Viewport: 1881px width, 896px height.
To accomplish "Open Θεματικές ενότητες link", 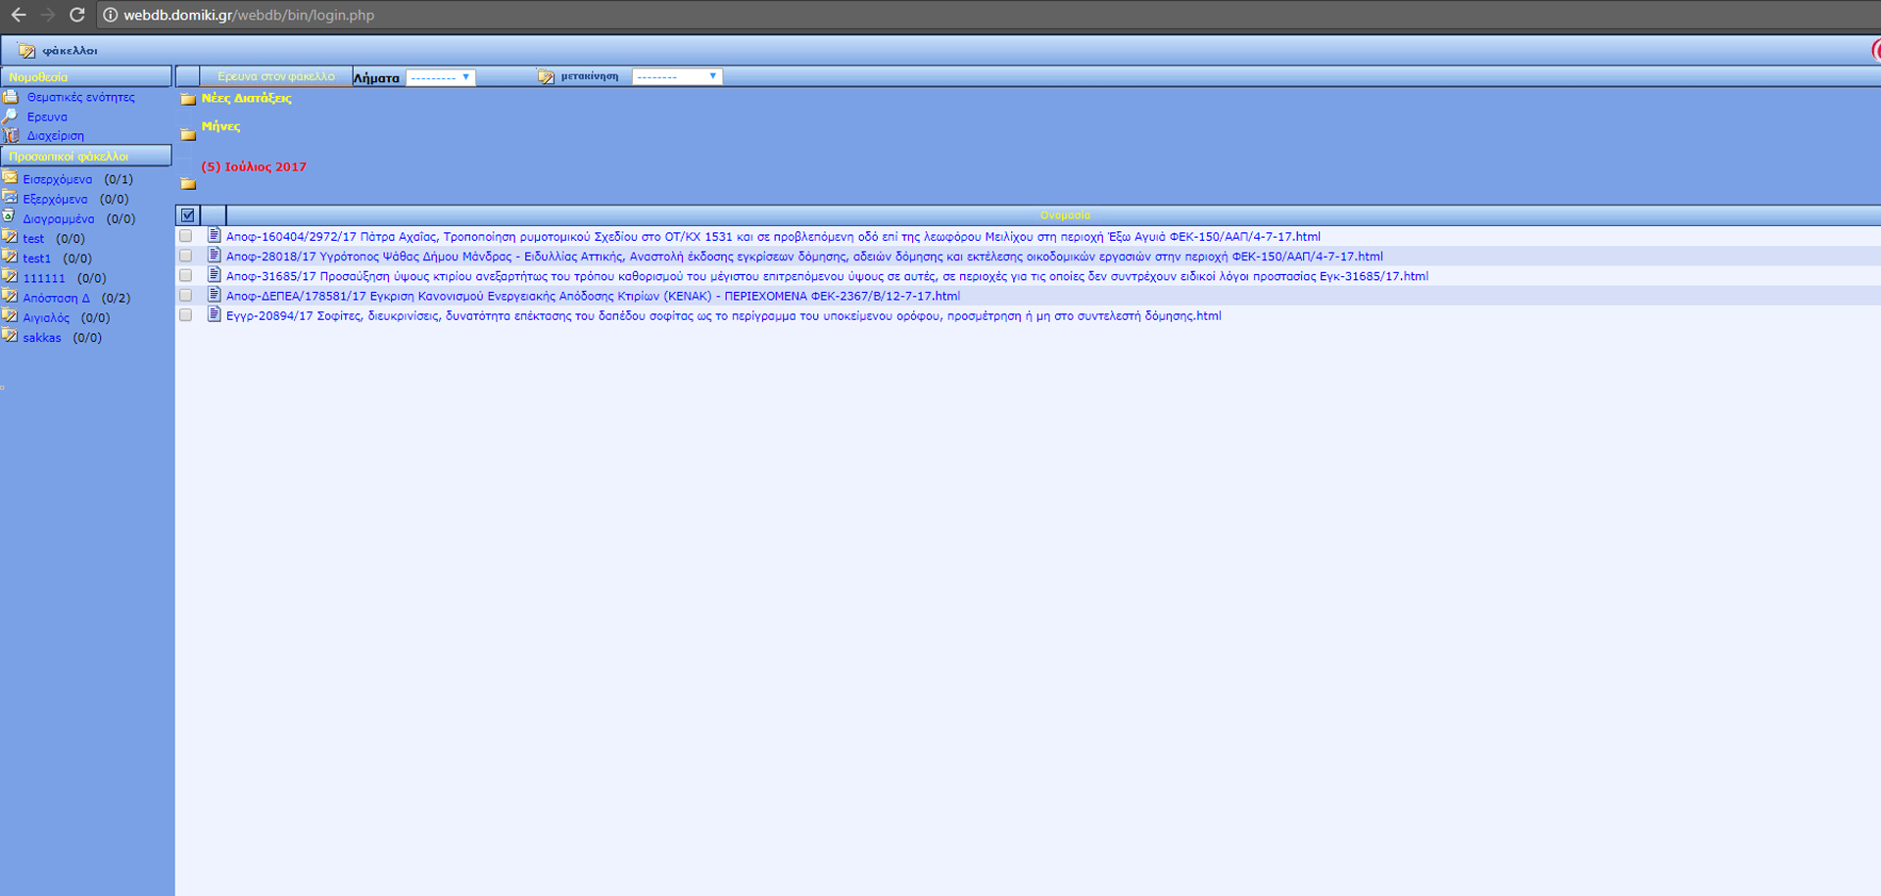I will tap(81, 97).
